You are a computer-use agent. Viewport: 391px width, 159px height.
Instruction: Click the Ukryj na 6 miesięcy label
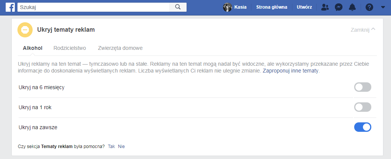[x=41, y=88]
